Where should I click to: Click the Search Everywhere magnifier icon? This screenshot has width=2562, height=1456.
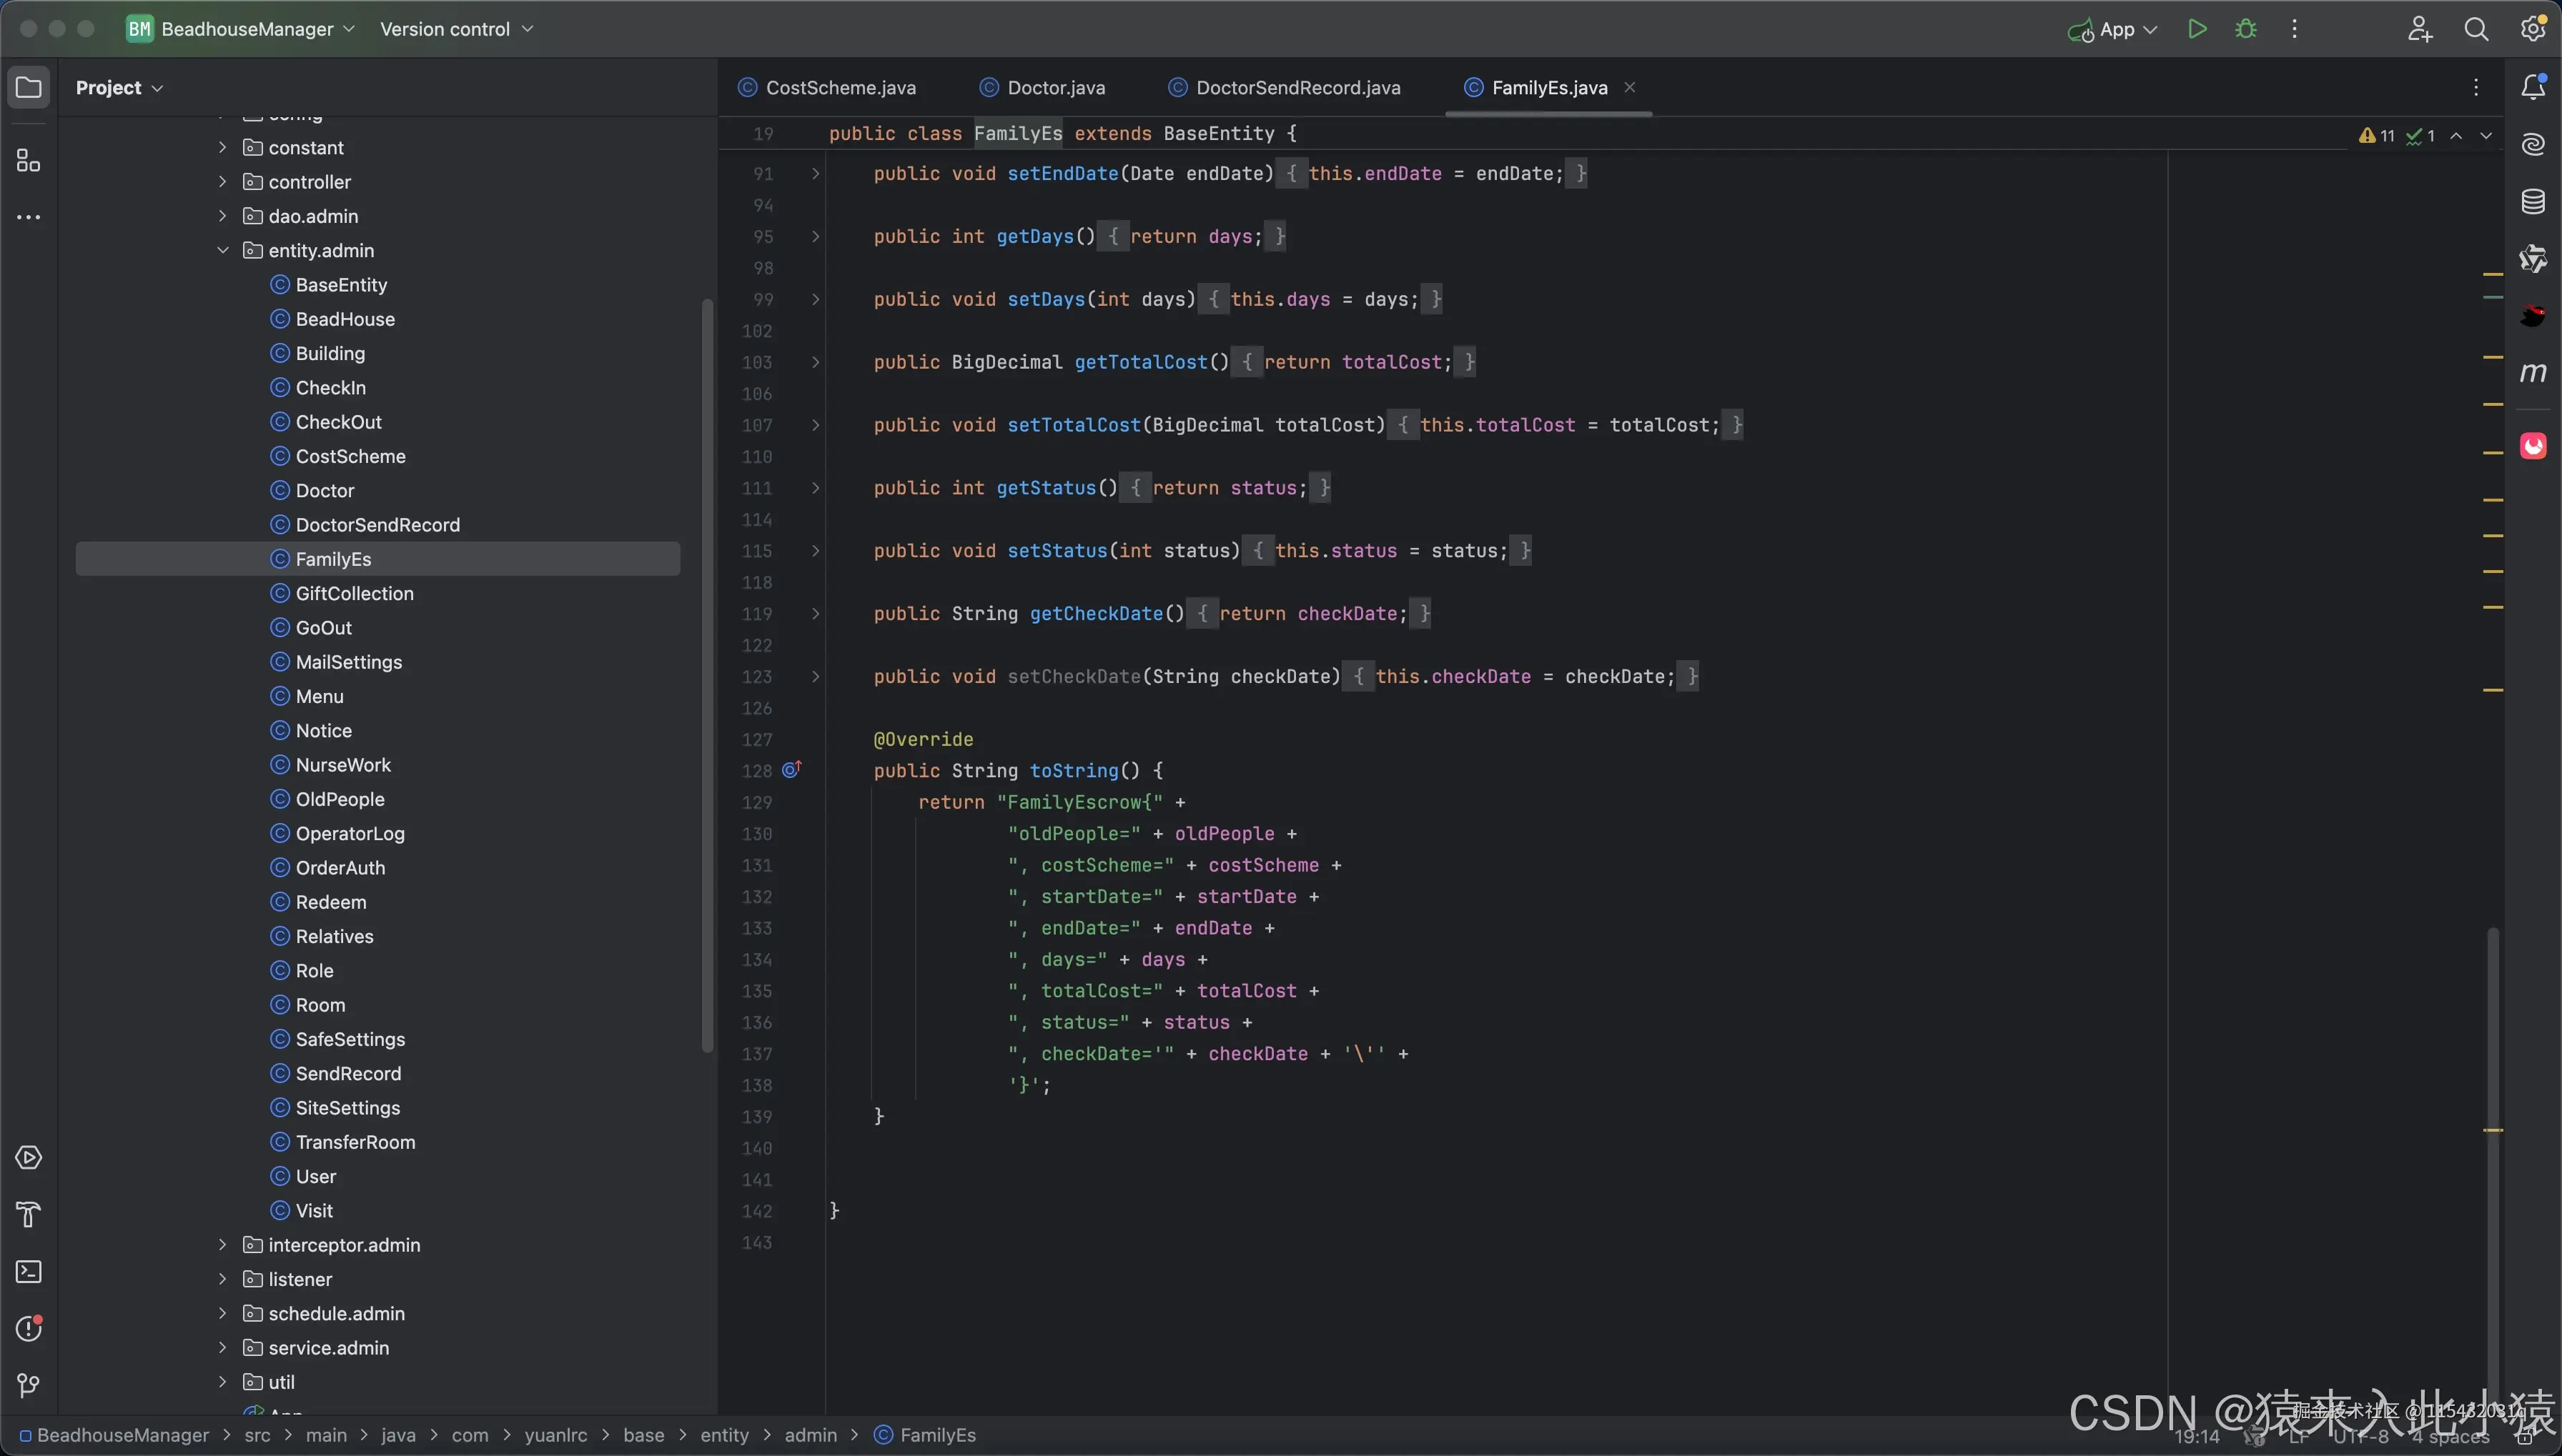[2476, 29]
